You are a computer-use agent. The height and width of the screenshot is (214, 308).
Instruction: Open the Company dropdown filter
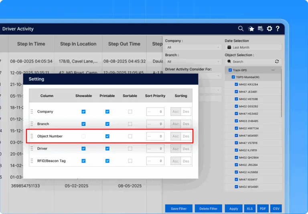[193, 47]
